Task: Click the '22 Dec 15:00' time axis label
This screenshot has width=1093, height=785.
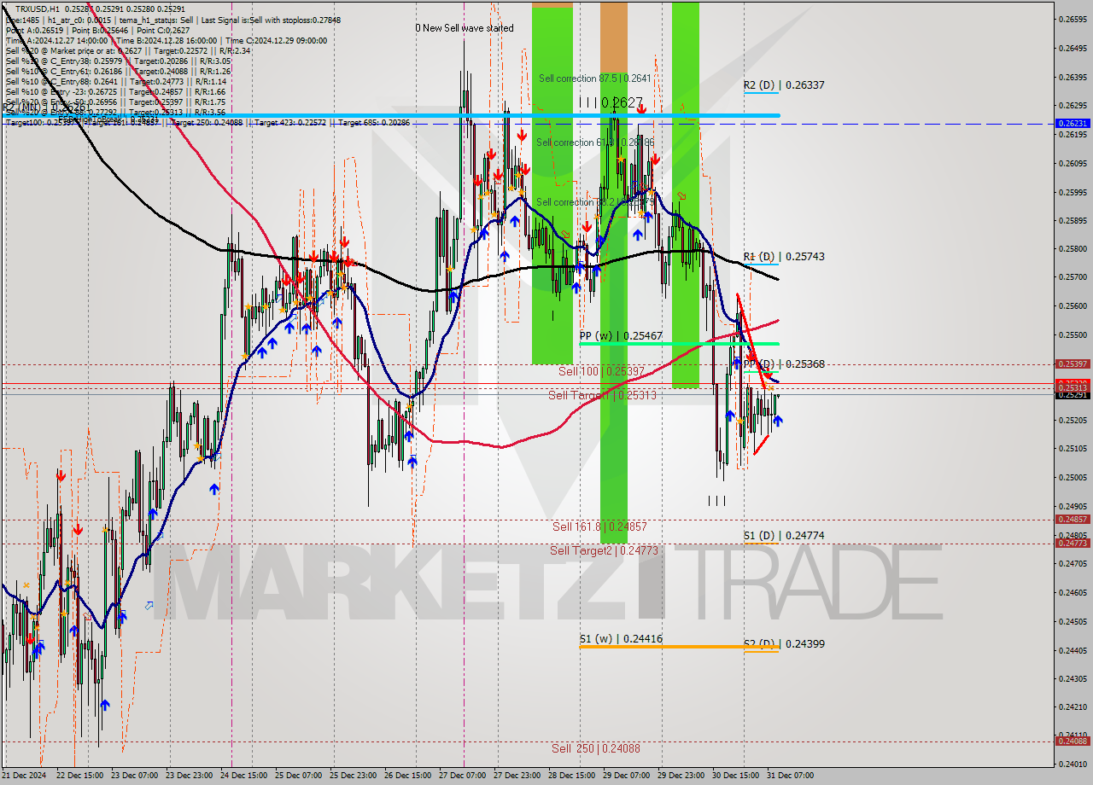Action: [x=80, y=776]
